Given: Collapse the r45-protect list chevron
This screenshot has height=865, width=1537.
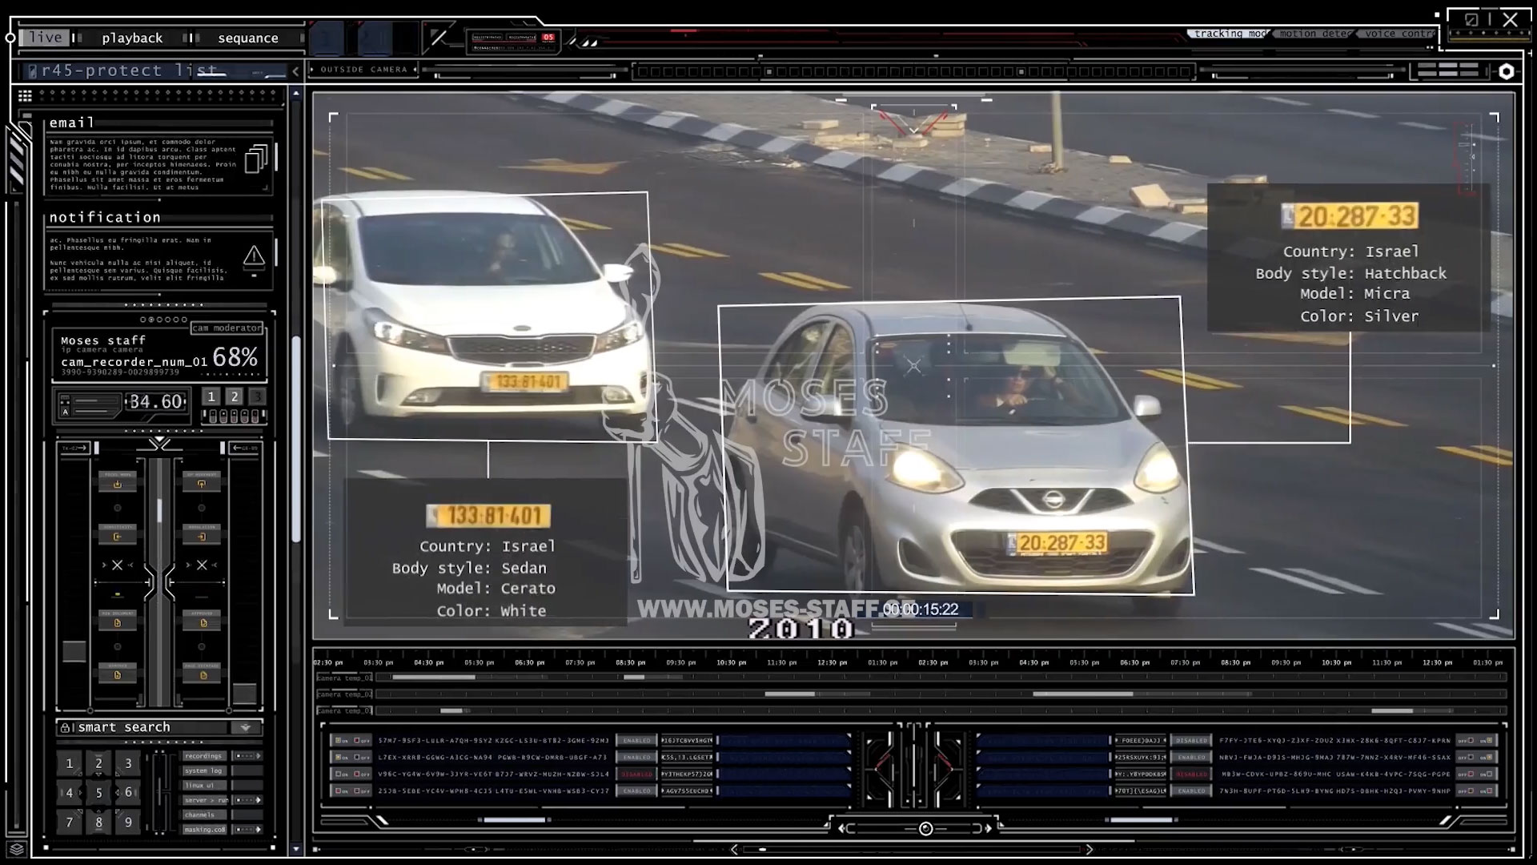Looking at the screenshot, I should click(295, 71).
